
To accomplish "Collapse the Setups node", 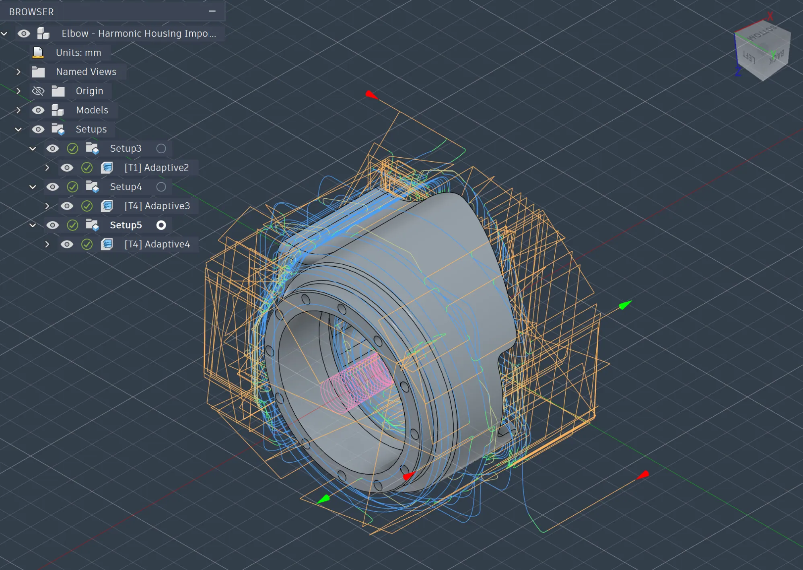I will pos(19,129).
